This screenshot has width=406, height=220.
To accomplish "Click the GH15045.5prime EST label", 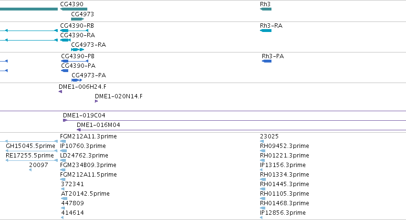I will click(x=30, y=146).
